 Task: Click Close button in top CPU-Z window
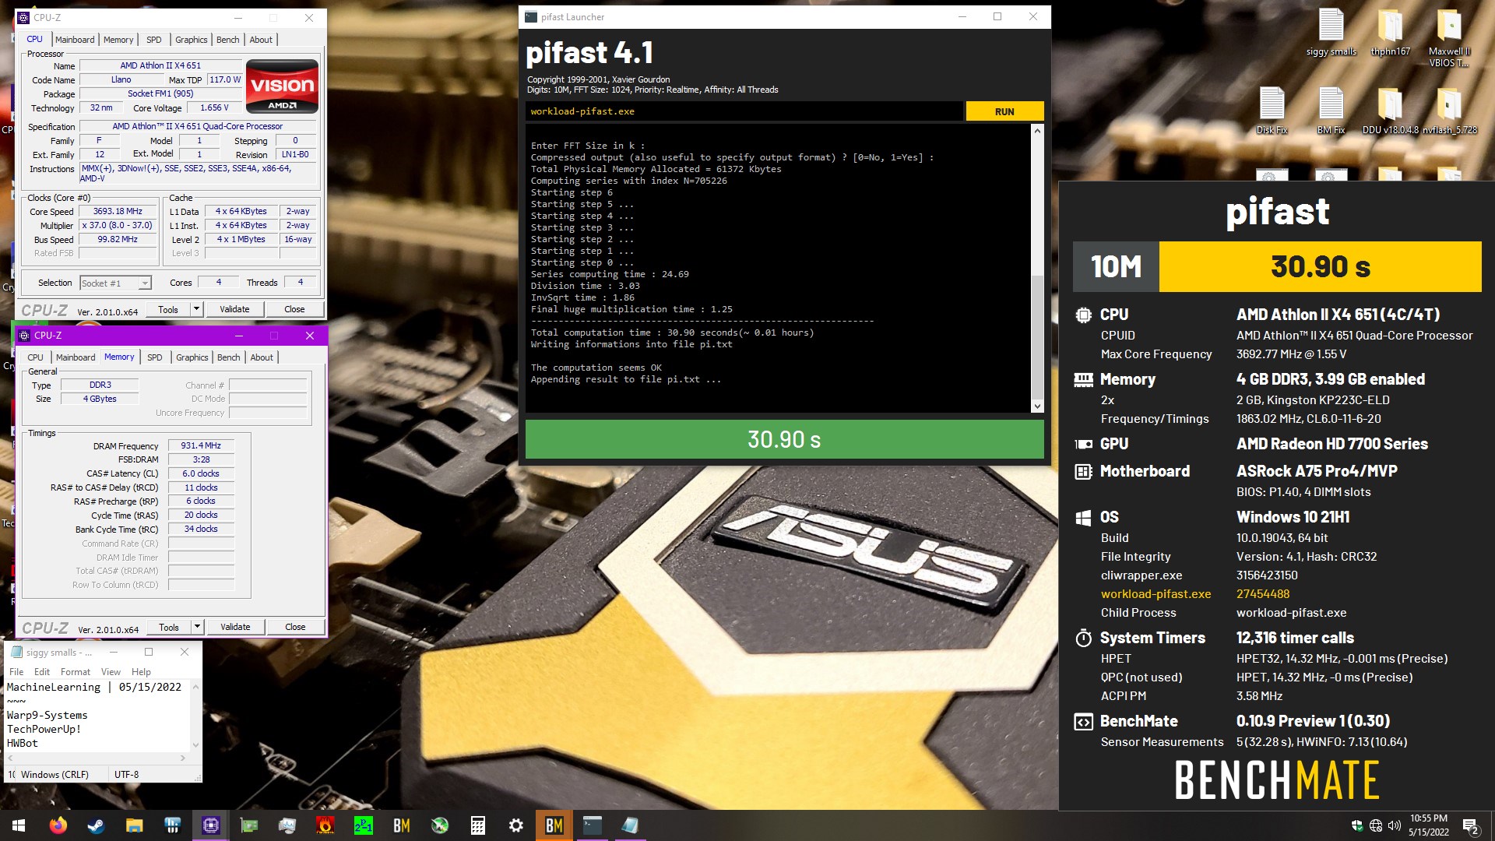(294, 309)
